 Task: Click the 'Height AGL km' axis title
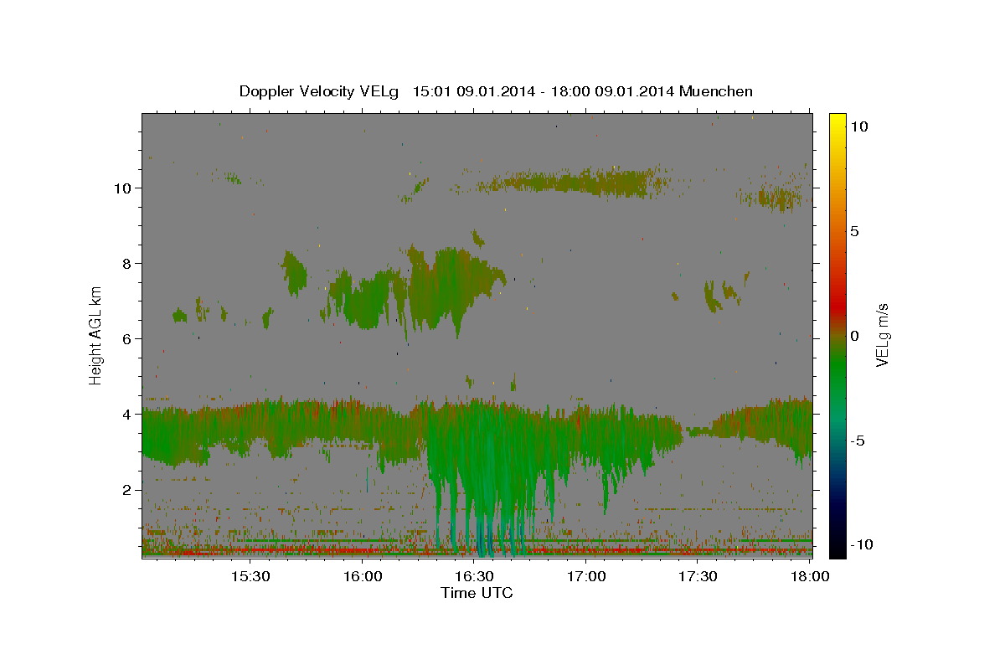point(96,334)
